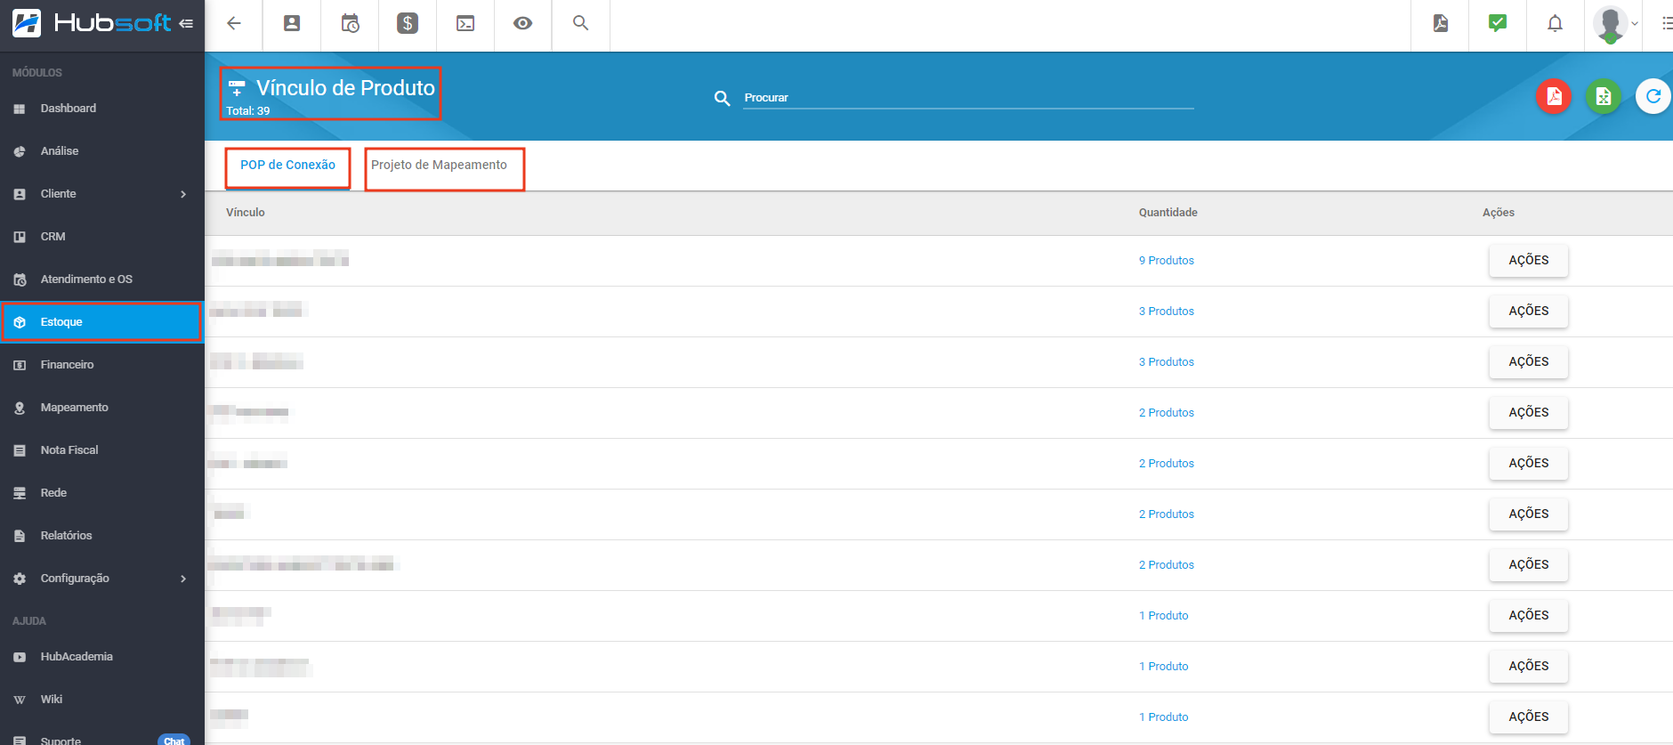Click the Configuração gear icon
1673x745 pixels.
click(20, 579)
